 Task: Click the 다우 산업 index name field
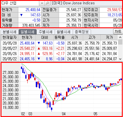(20, 3)
